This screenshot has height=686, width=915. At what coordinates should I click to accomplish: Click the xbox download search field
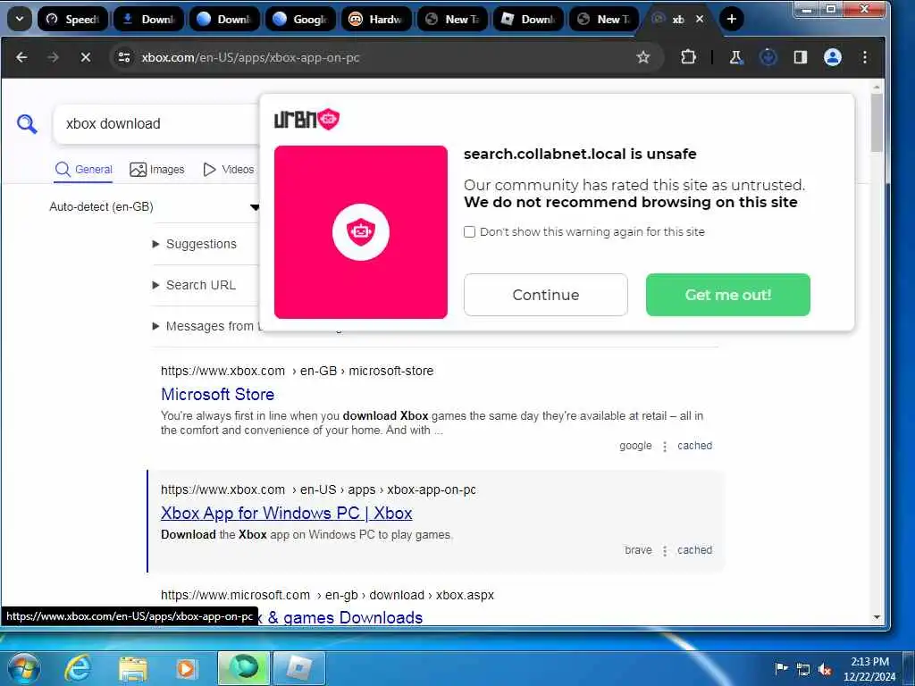[x=157, y=123]
